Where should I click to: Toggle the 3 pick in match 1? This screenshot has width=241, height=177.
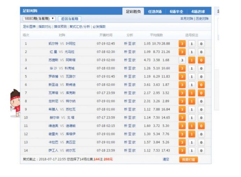pyautogui.click(x=182, y=44)
